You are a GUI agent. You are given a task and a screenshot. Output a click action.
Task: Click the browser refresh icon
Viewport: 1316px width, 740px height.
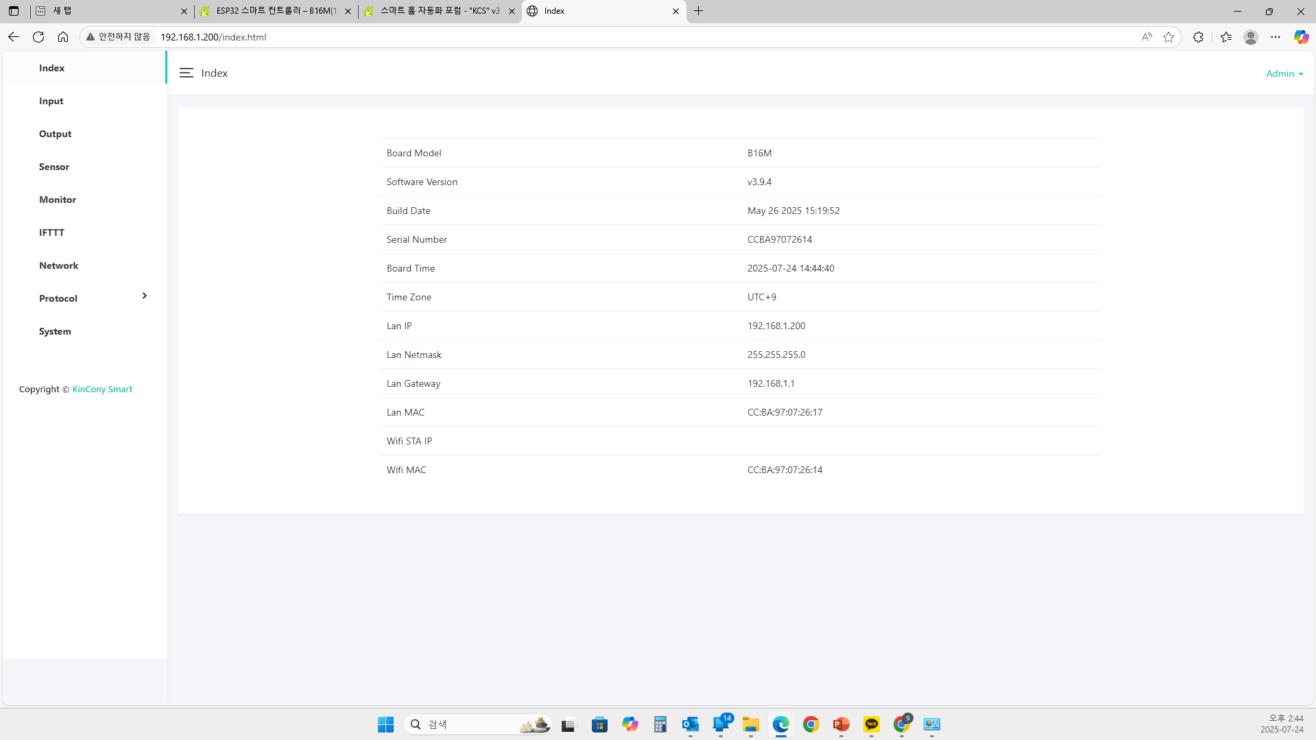click(38, 37)
